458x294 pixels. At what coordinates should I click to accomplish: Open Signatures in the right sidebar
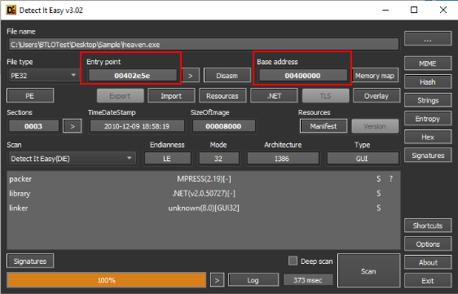428,156
